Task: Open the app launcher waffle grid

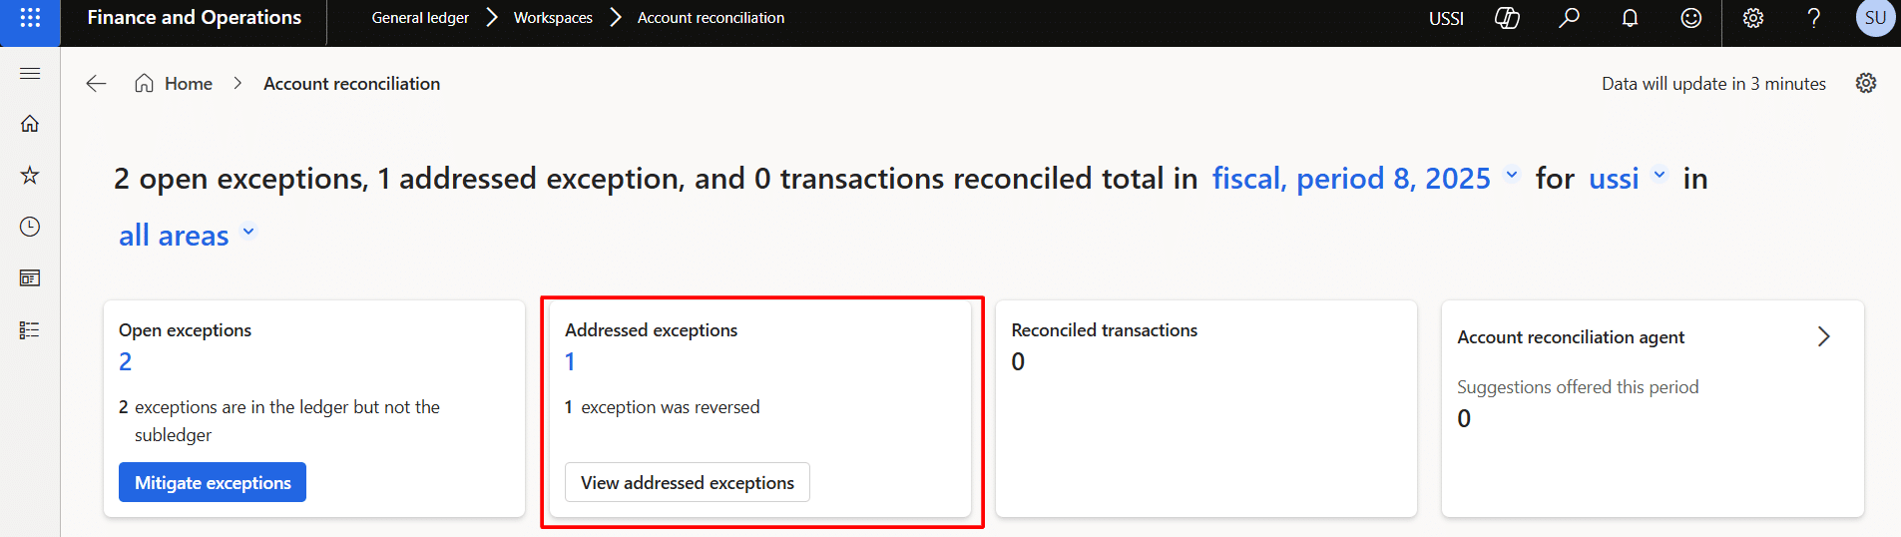Action: pyautogui.click(x=30, y=18)
